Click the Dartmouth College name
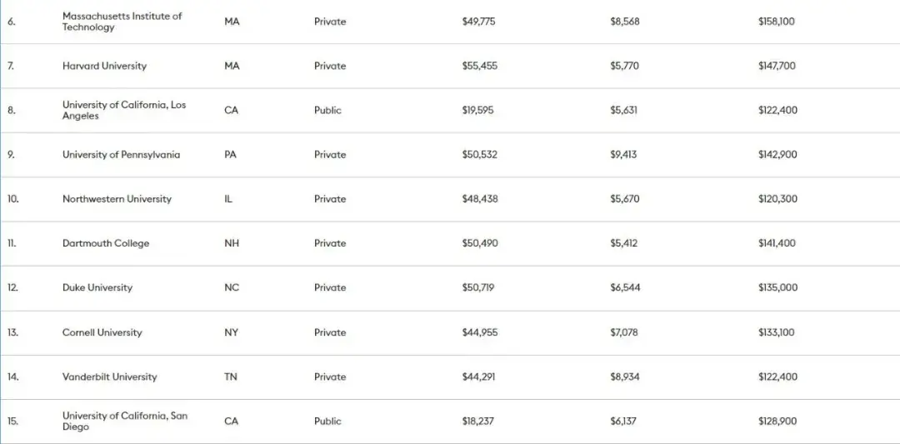The image size is (900, 444). click(x=106, y=243)
